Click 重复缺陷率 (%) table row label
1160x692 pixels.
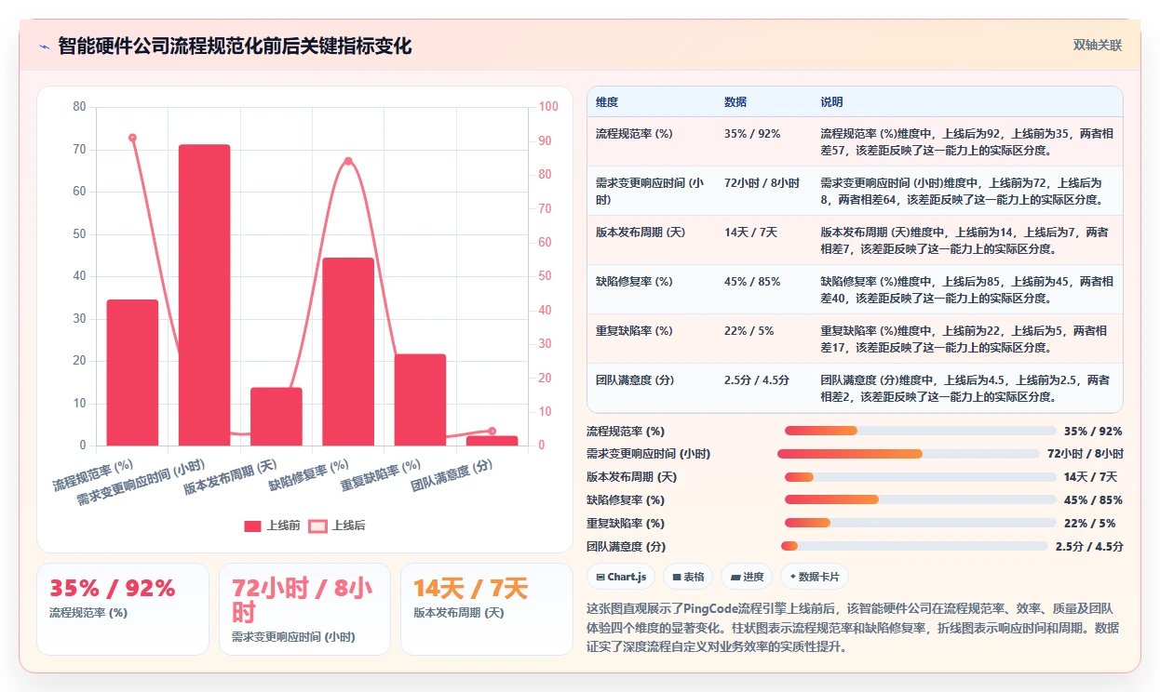pos(634,331)
